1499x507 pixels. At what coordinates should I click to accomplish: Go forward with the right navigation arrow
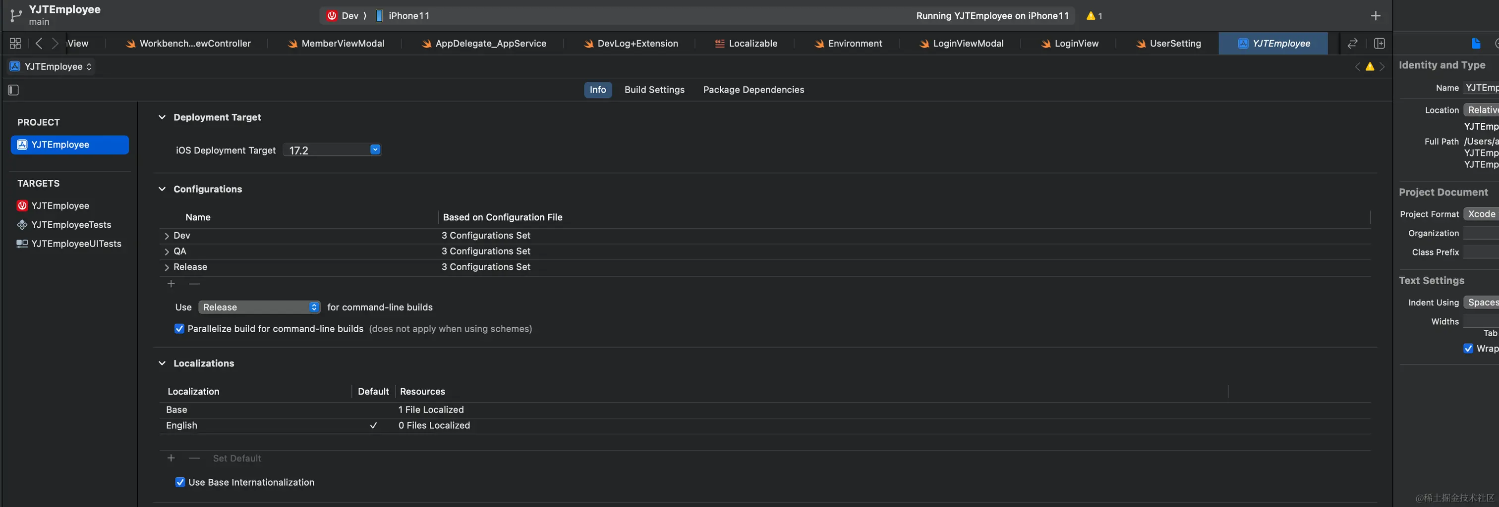pyautogui.click(x=55, y=44)
